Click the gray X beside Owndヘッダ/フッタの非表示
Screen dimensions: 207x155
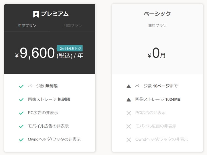click(129, 140)
